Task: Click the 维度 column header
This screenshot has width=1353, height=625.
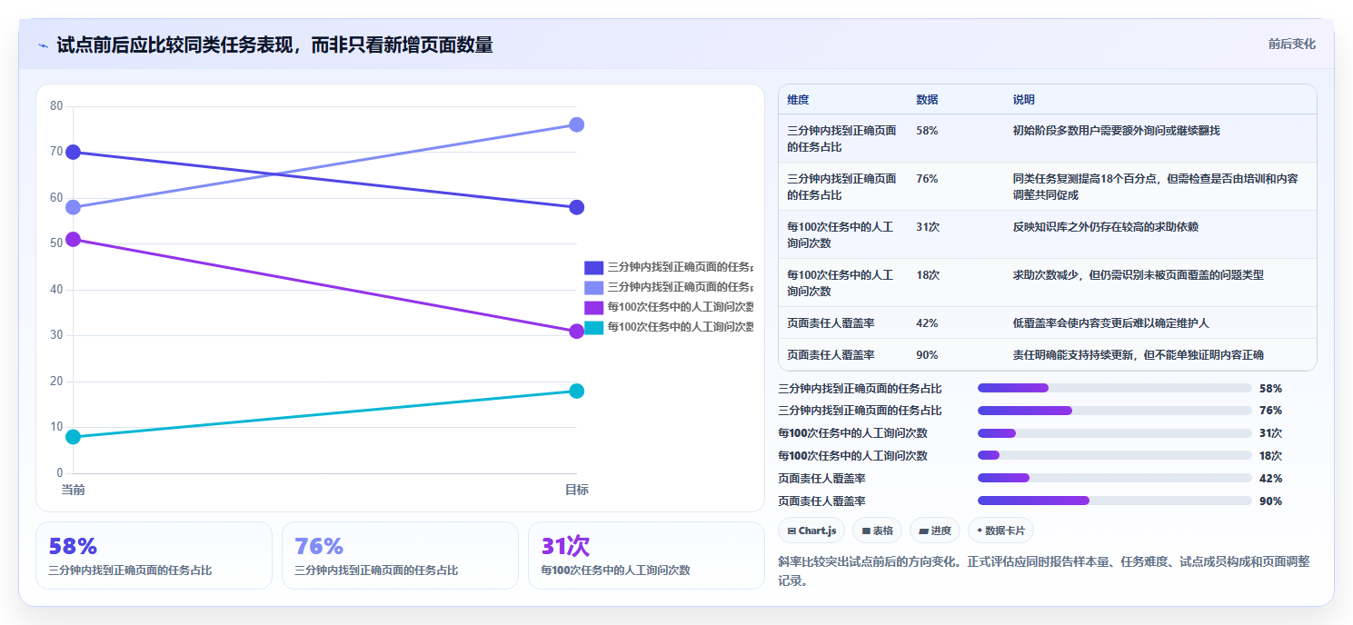Action: [x=798, y=100]
